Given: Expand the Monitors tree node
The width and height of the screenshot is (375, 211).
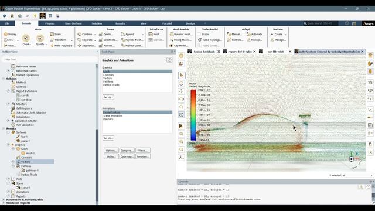Looking at the screenshot, I should [8, 104].
